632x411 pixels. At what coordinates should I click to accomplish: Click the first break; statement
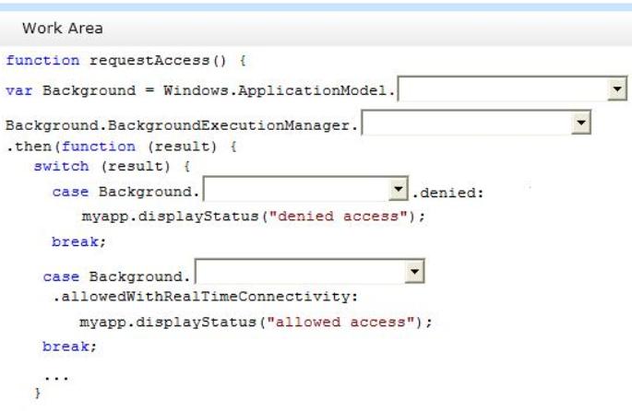[78, 241]
